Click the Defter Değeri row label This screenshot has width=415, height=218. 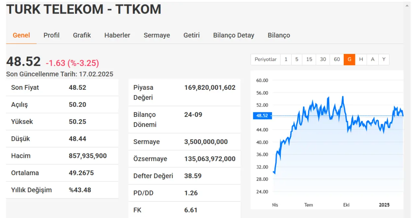(153, 176)
